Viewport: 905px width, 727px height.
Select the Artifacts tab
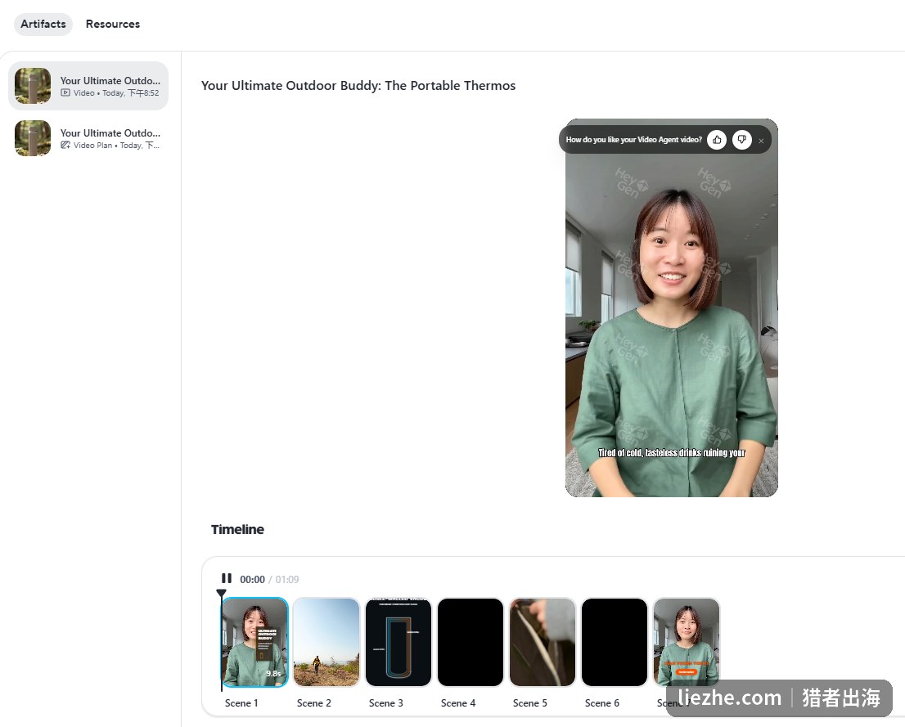[43, 25]
